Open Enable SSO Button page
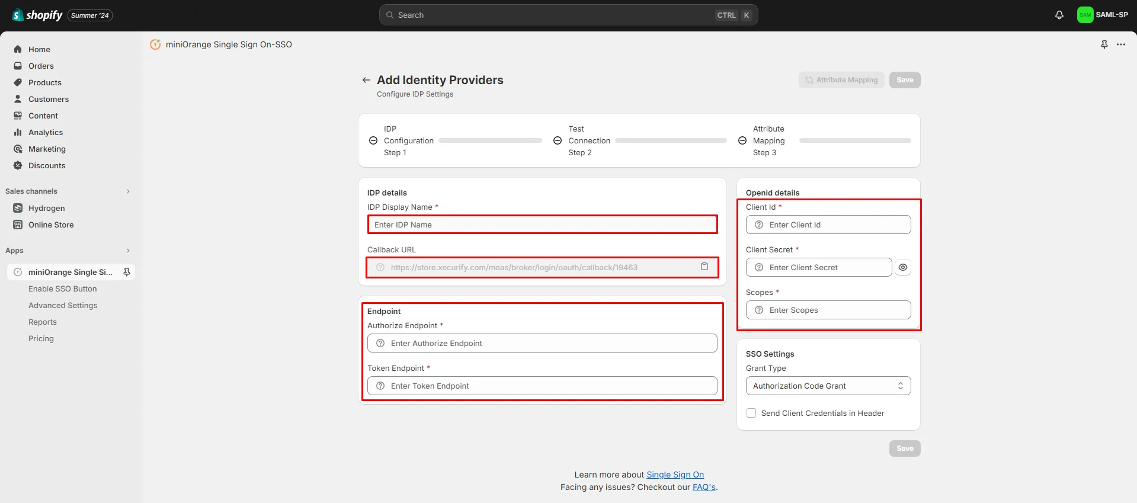 click(x=63, y=289)
